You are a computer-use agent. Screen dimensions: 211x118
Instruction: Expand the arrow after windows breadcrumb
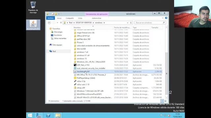(x=104, y=23)
